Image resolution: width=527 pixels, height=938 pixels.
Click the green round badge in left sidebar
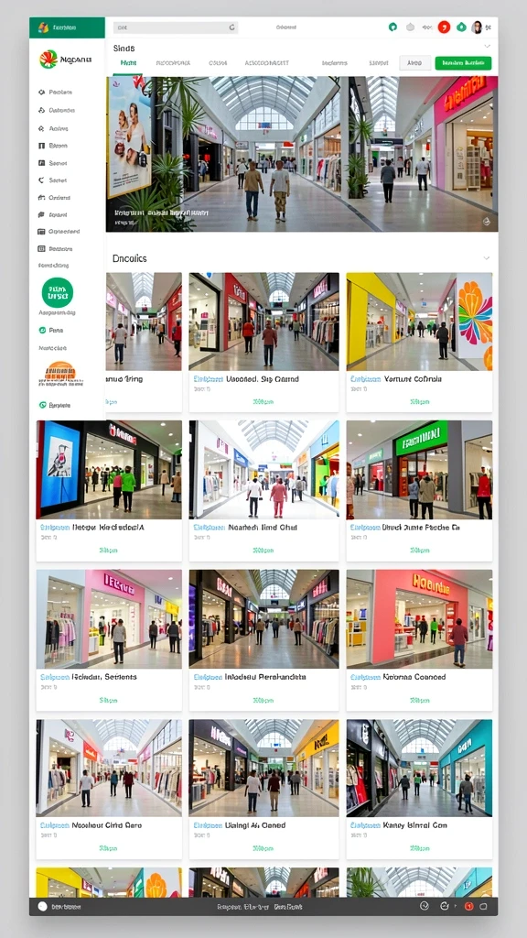tap(58, 292)
